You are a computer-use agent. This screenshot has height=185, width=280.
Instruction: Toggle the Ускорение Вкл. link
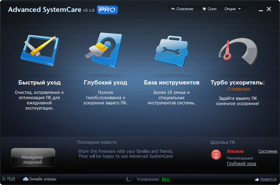pos(166,180)
